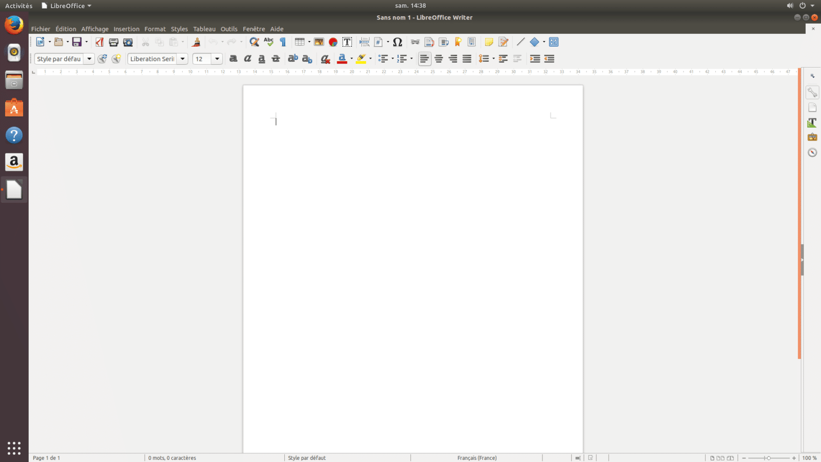Image resolution: width=821 pixels, height=462 pixels.
Task: Open the Navigator from the sidebar compass icon
Action: (x=812, y=152)
